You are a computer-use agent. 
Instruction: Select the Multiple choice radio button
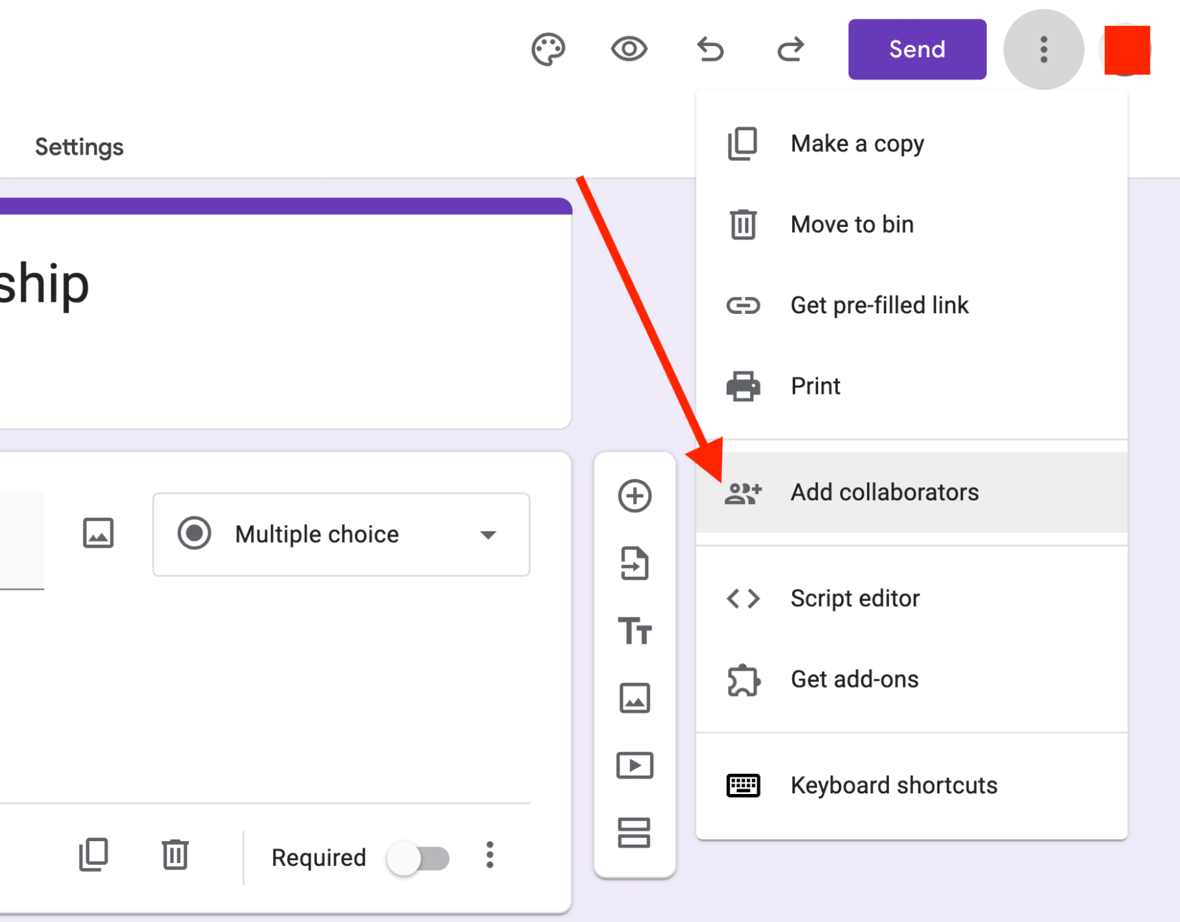coord(195,534)
